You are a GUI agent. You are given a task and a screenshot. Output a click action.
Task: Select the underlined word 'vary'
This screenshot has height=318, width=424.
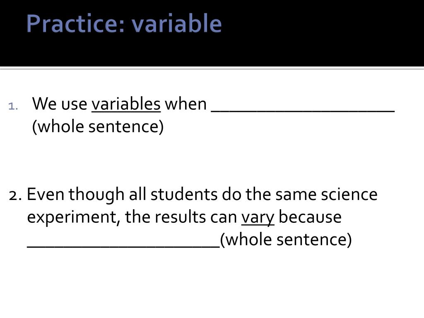[x=258, y=218]
